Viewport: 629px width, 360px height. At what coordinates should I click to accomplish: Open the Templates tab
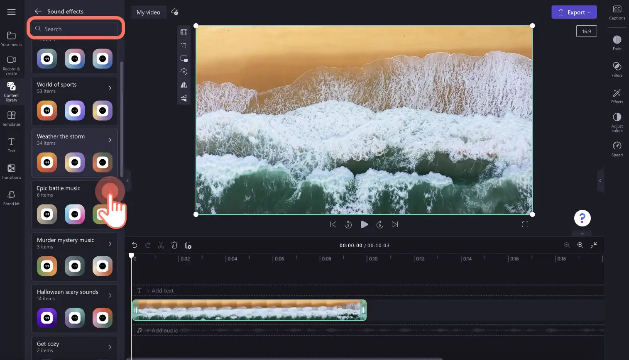[11, 118]
